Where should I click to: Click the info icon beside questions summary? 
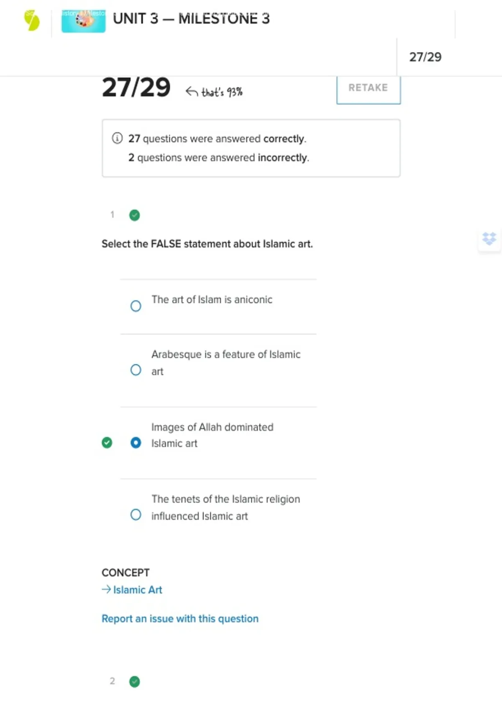click(117, 138)
